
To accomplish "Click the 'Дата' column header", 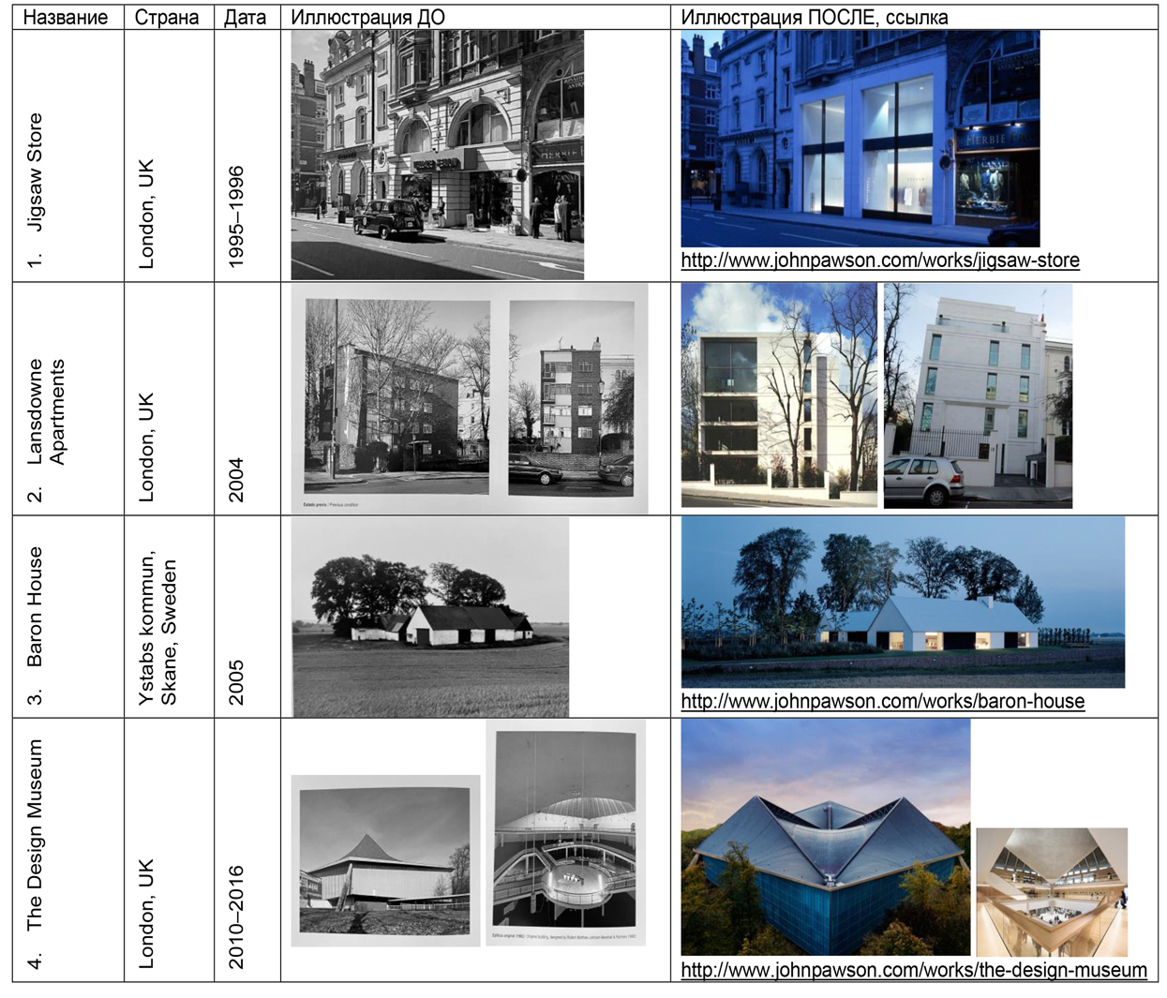I will point(245,18).
